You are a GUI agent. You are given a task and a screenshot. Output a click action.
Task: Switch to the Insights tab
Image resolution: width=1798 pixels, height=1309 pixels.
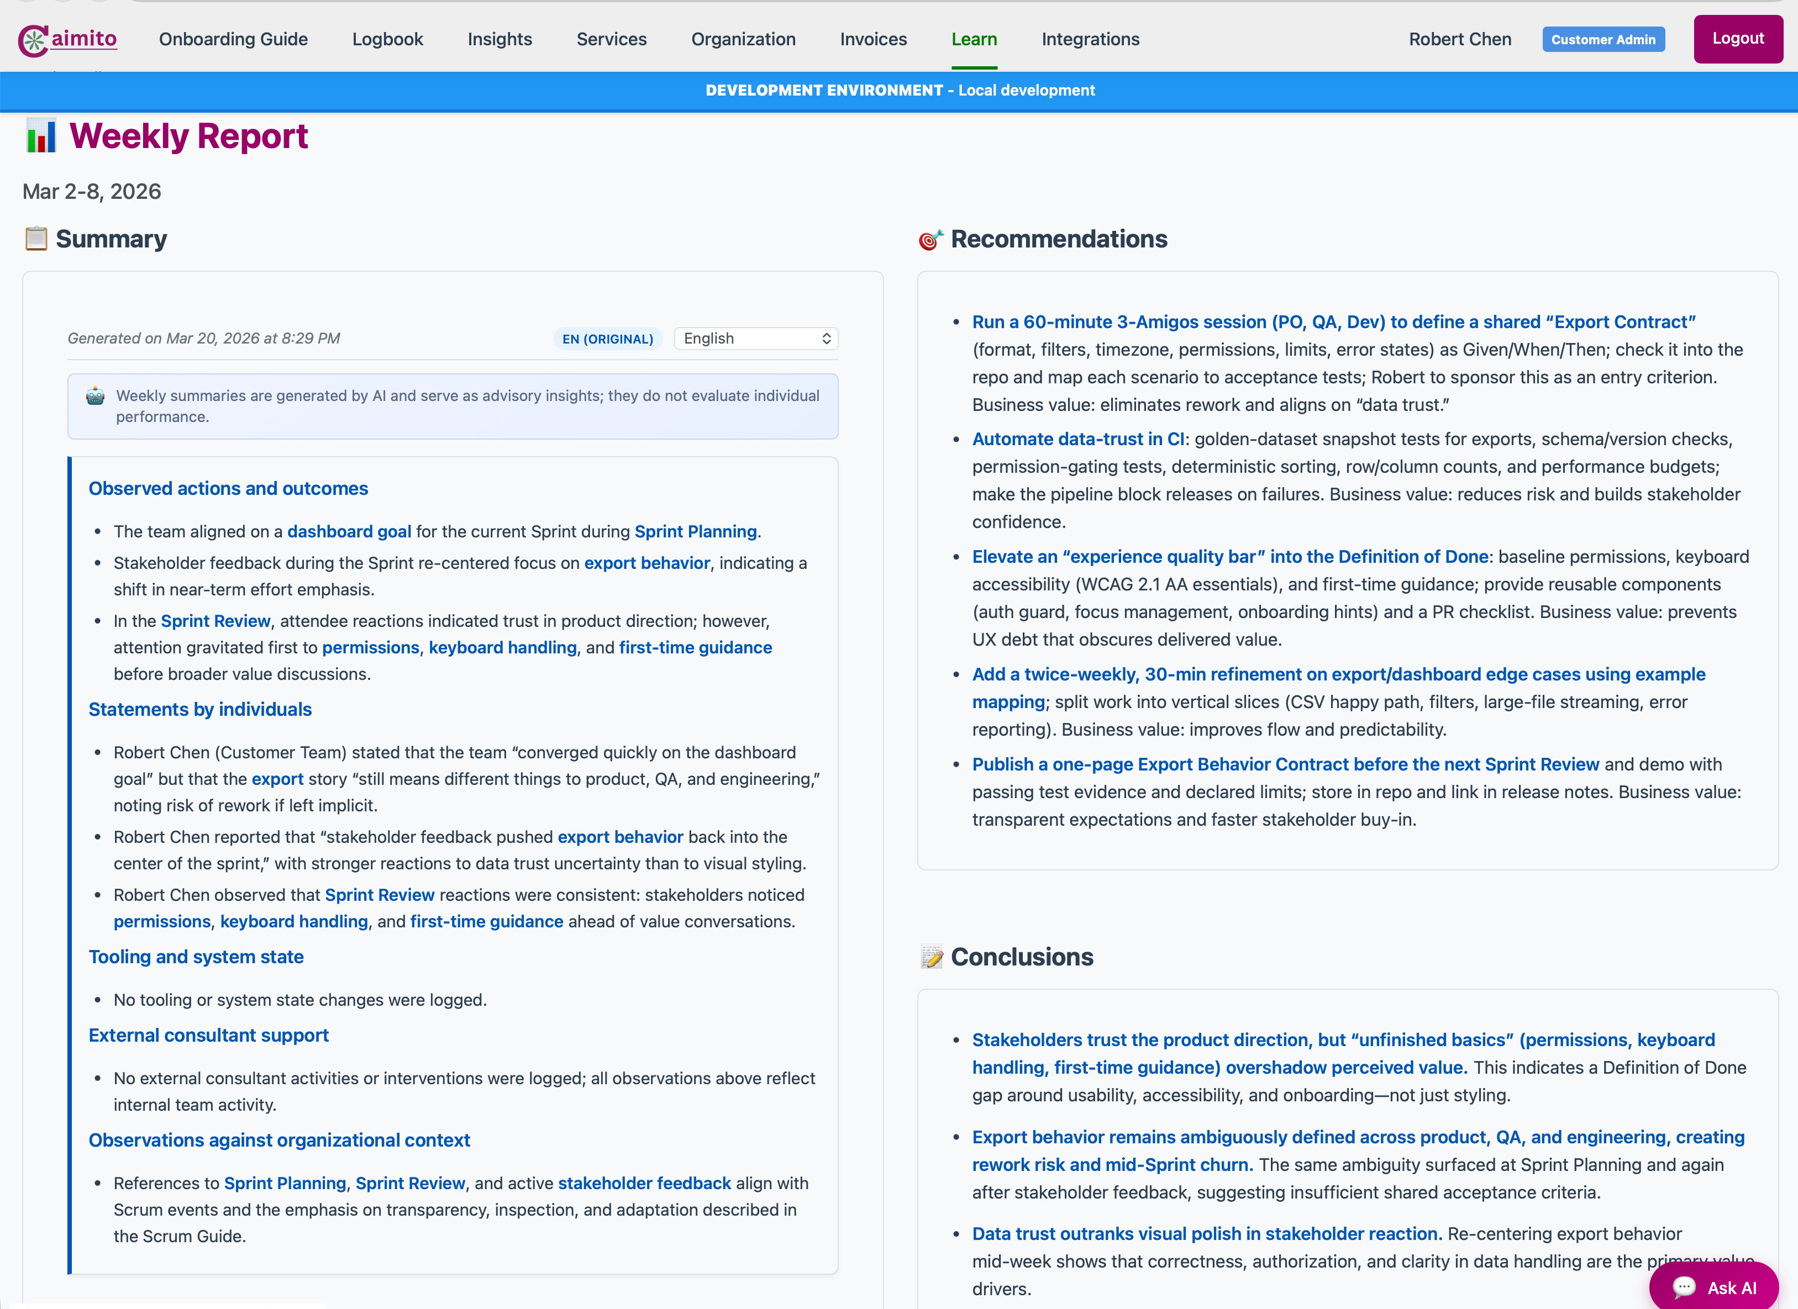click(x=500, y=39)
